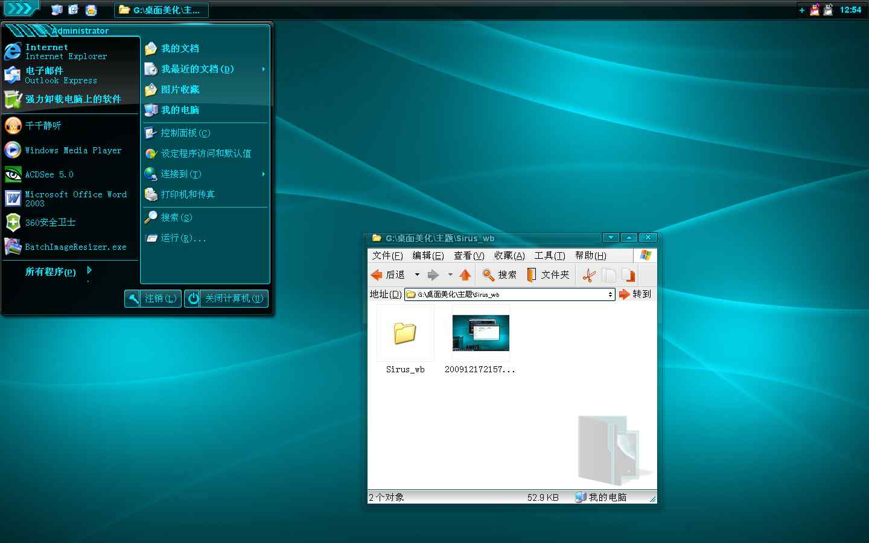Open 打印机和传真 entry
The width and height of the screenshot is (869, 543).
pyautogui.click(x=205, y=194)
